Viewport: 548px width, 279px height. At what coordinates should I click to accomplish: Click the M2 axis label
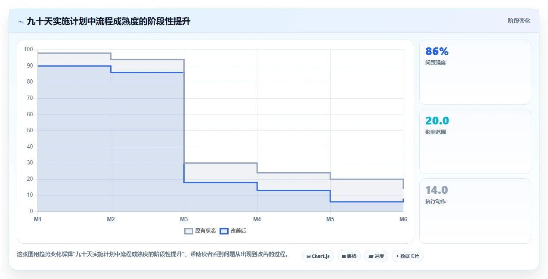[x=111, y=220]
